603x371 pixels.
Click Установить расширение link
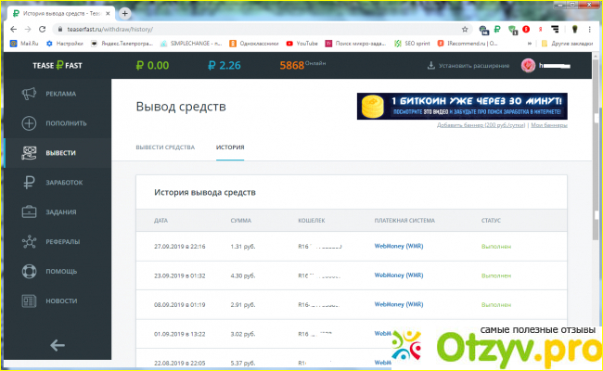[468, 66]
